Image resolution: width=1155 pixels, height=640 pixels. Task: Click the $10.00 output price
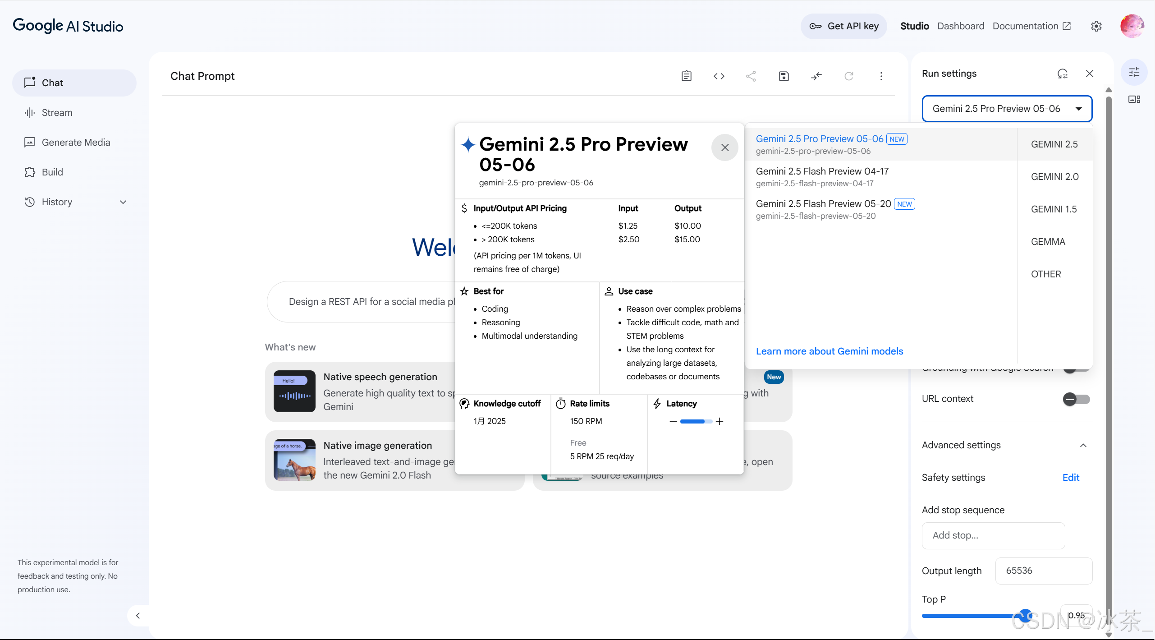click(x=687, y=226)
